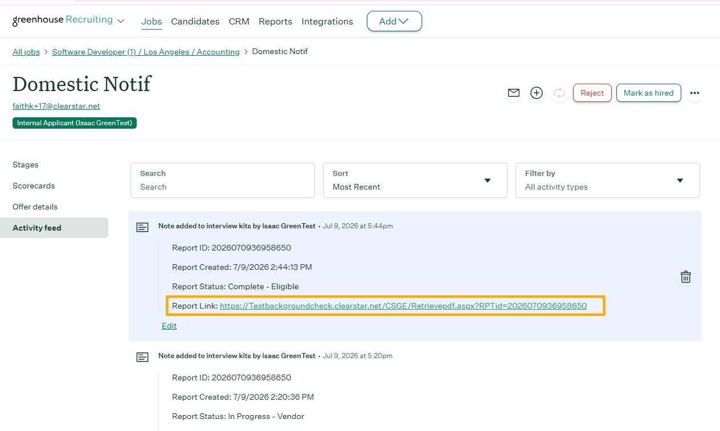
Task: Click Report ID in the 5:44pm note
Action: [x=232, y=248]
